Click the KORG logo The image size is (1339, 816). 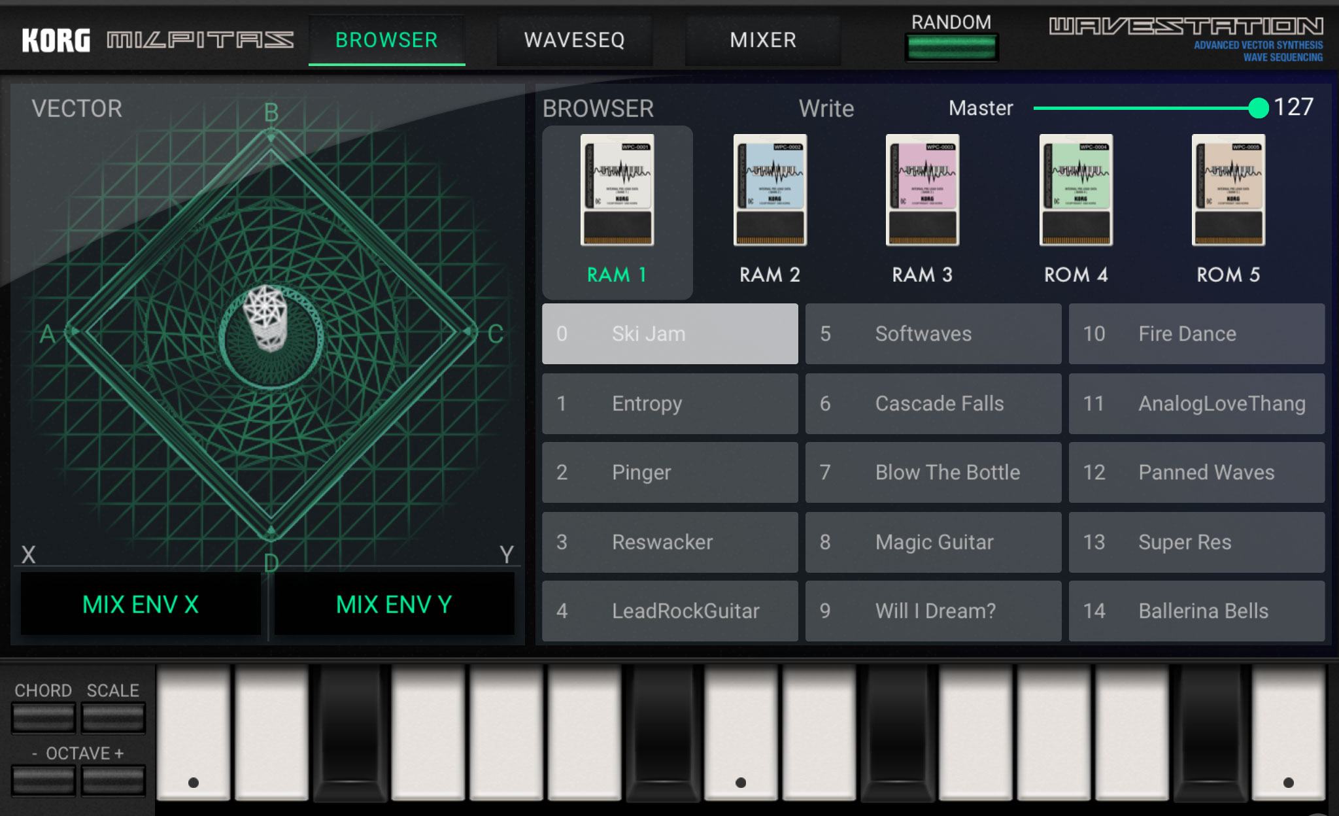[x=56, y=41]
